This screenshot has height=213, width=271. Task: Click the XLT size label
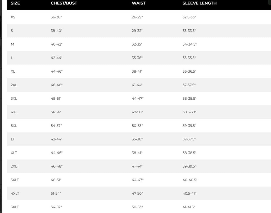click(x=14, y=153)
